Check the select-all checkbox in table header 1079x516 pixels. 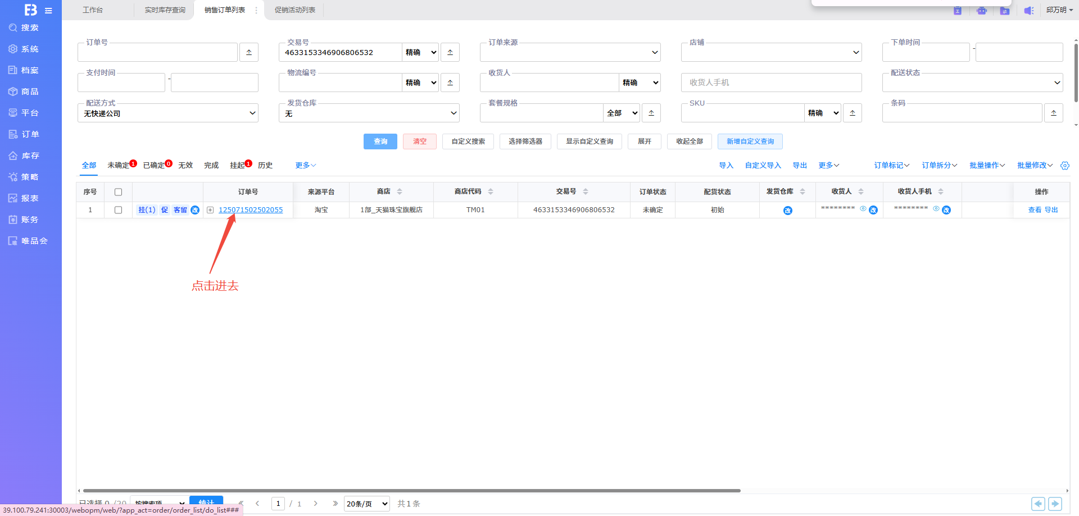tap(118, 192)
